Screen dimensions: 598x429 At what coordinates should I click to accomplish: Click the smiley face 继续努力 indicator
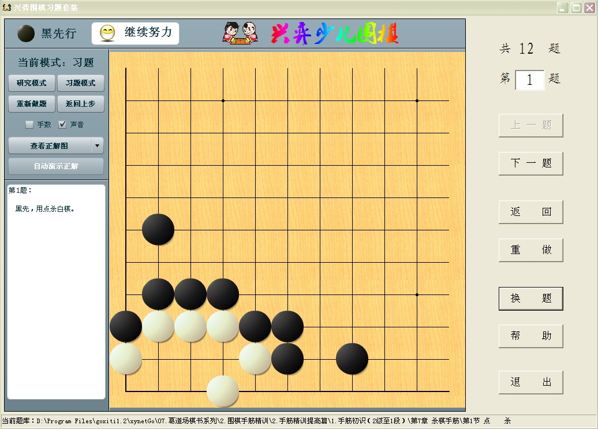(x=136, y=33)
